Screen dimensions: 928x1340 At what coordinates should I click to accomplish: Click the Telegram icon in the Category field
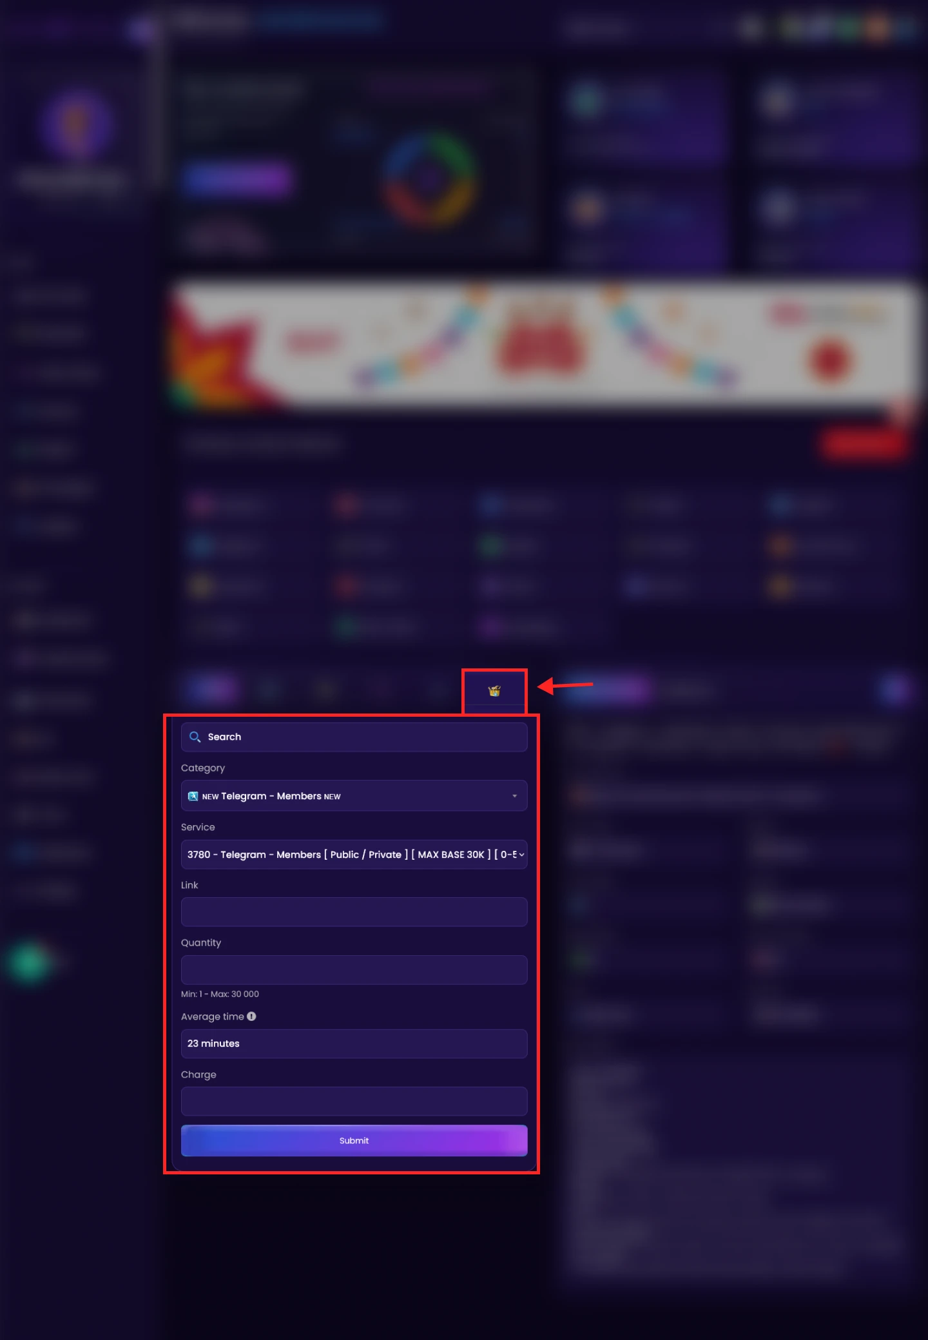(x=193, y=796)
